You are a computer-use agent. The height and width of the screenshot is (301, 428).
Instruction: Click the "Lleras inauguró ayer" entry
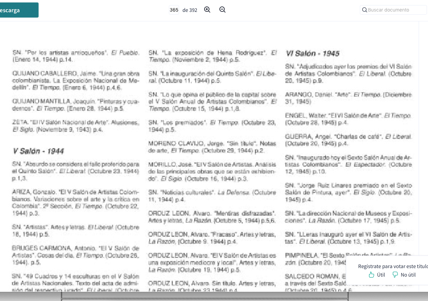[x=349, y=238]
